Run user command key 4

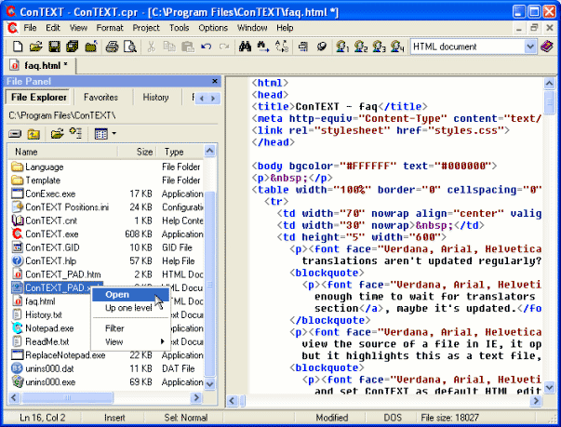coord(397,47)
